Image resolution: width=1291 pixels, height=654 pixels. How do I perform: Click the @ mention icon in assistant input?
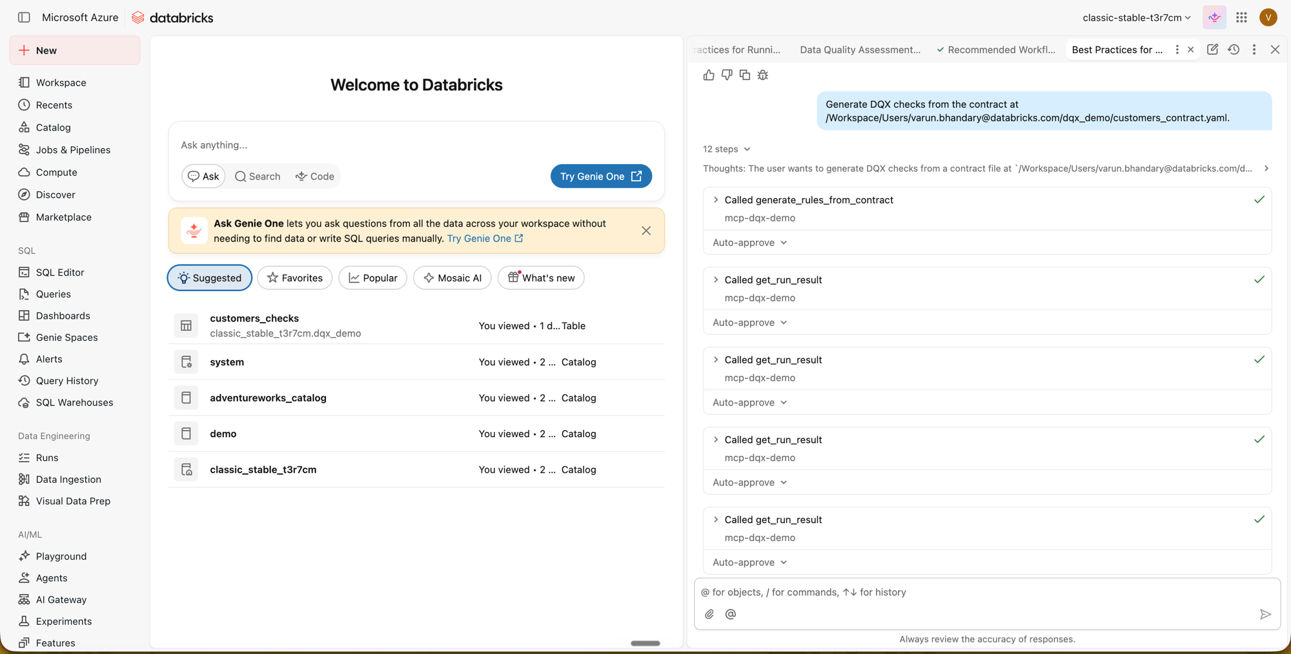tap(731, 614)
